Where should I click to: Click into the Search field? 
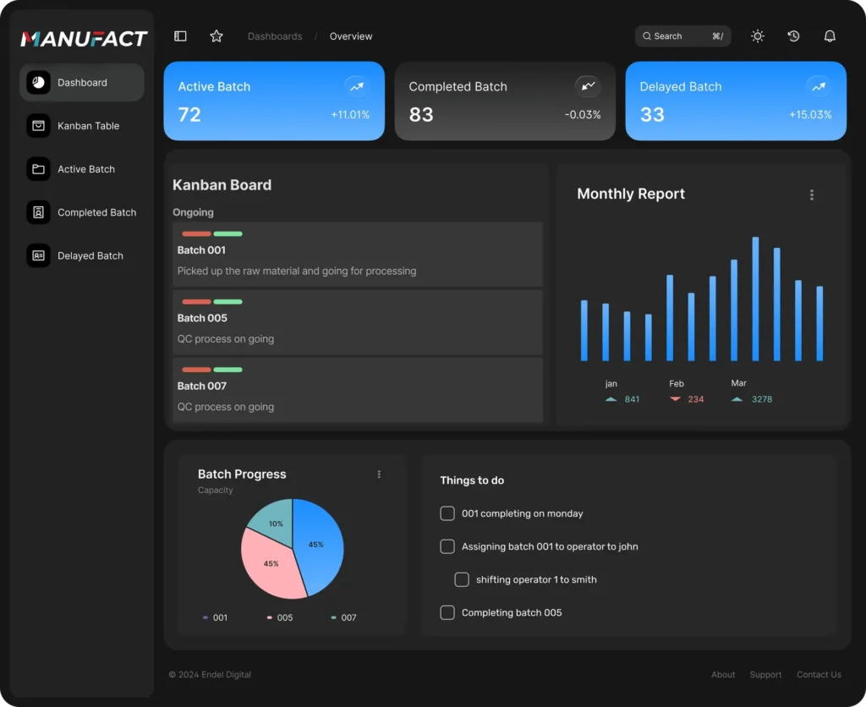[x=682, y=36]
